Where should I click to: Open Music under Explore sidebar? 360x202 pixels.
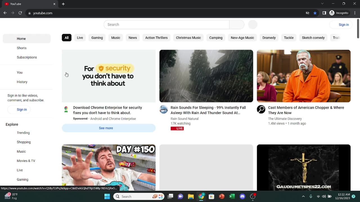pyautogui.click(x=27, y=151)
